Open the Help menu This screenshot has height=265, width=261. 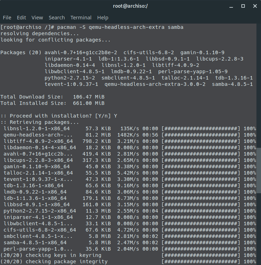point(103,18)
